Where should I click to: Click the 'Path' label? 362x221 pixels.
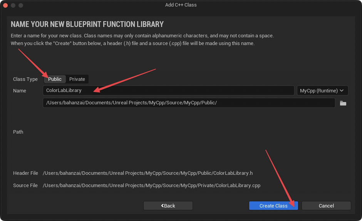[18, 132]
